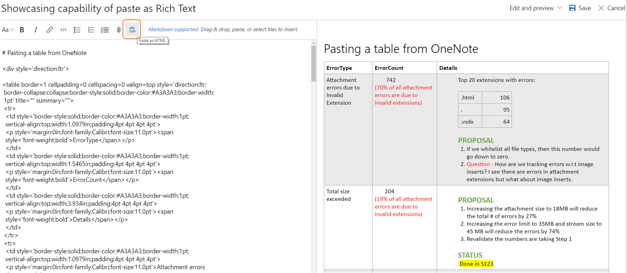This screenshot has width=627, height=273.
Task: Insert a hyperlink using the link icon
Action: 49,30
